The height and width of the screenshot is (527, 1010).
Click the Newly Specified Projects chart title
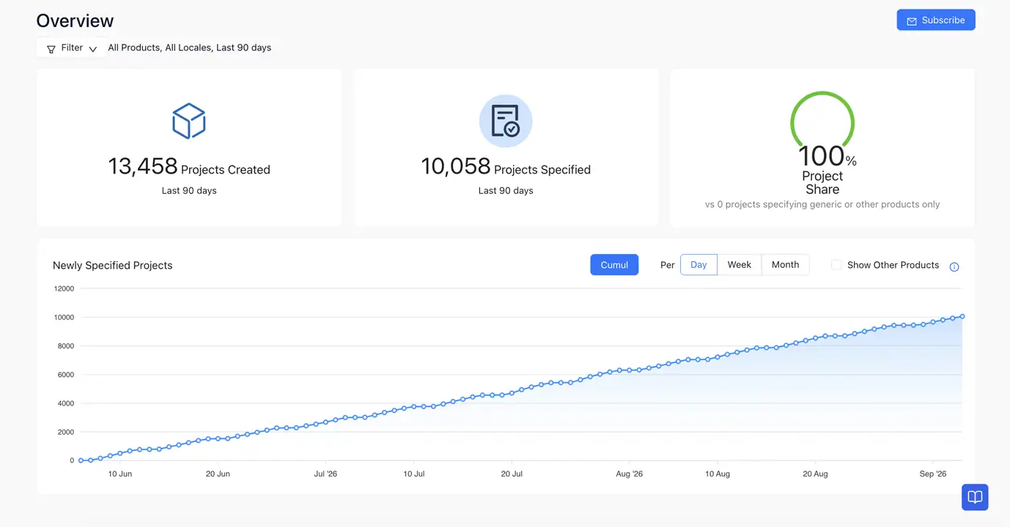[x=113, y=265]
